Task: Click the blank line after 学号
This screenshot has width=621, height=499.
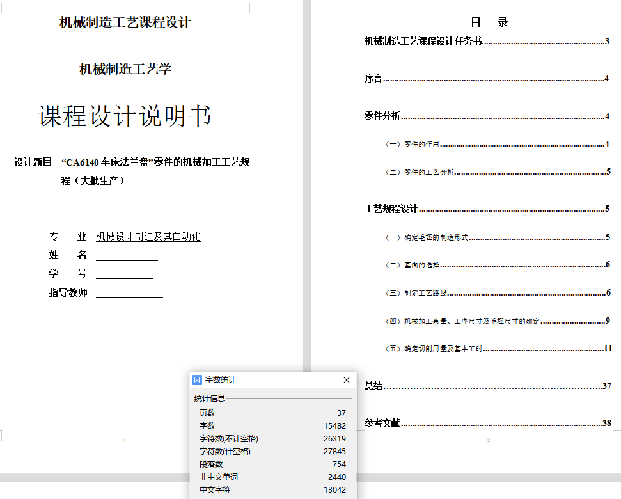Action: 125,274
